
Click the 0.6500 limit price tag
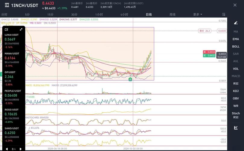tap(222, 31)
